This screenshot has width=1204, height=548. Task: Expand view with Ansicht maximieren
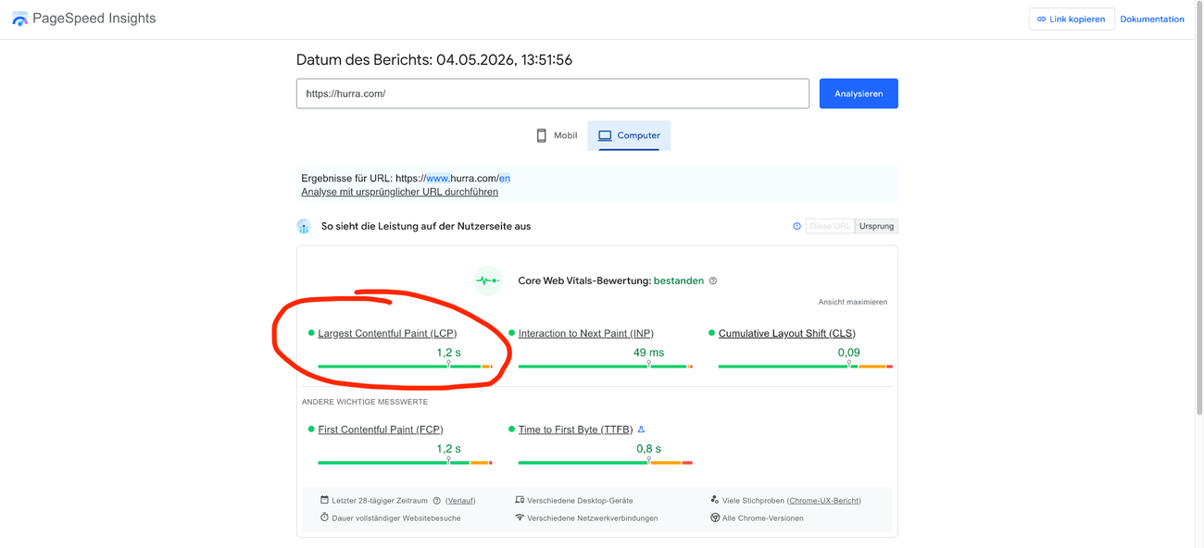click(x=852, y=302)
